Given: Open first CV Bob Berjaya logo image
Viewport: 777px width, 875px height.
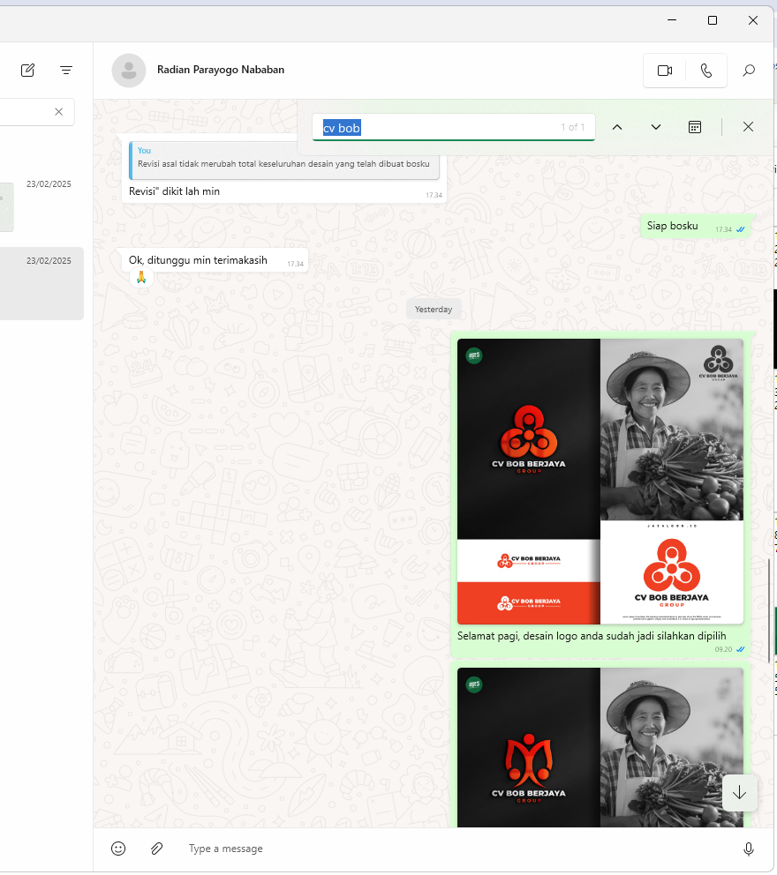Looking at the screenshot, I should click(x=600, y=481).
